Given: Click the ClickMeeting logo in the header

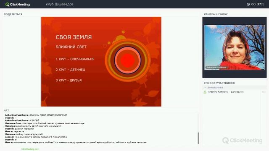Looking at the screenshot, I should pos(18,5).
